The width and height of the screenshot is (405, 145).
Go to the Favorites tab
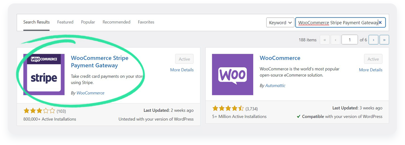(x=146, y=22)
